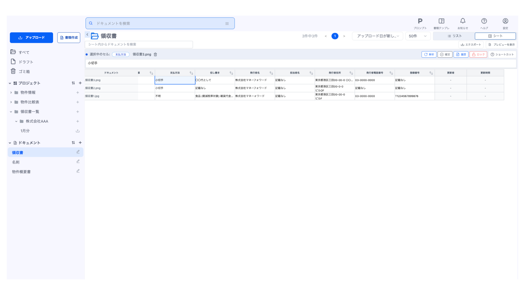This screenshot has width=525, height=295.
Task: Click edit pencil icon for 名刺
Action: 78,162
